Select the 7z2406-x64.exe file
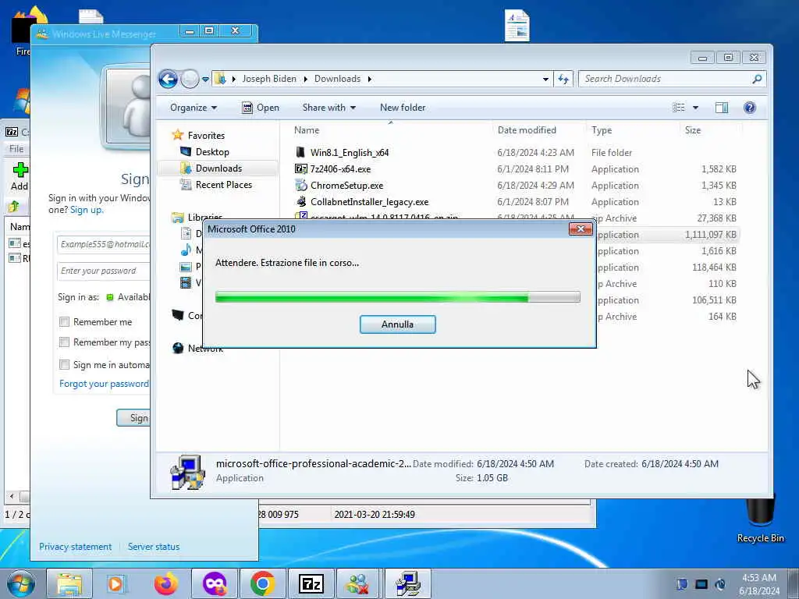The height and width of the screenshot is (599, 799). click(340, 169)
